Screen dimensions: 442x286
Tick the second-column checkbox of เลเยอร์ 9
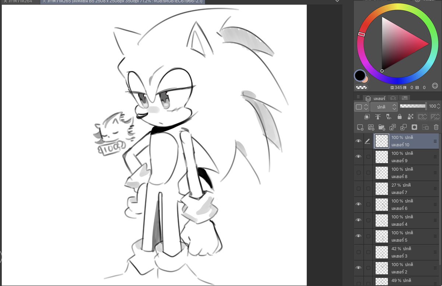point(368,157)
